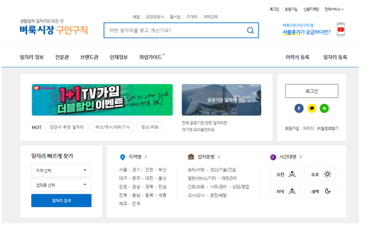Click the 일자리 검색 button
This screenshot has height=225, width=367.
[61, 201]
